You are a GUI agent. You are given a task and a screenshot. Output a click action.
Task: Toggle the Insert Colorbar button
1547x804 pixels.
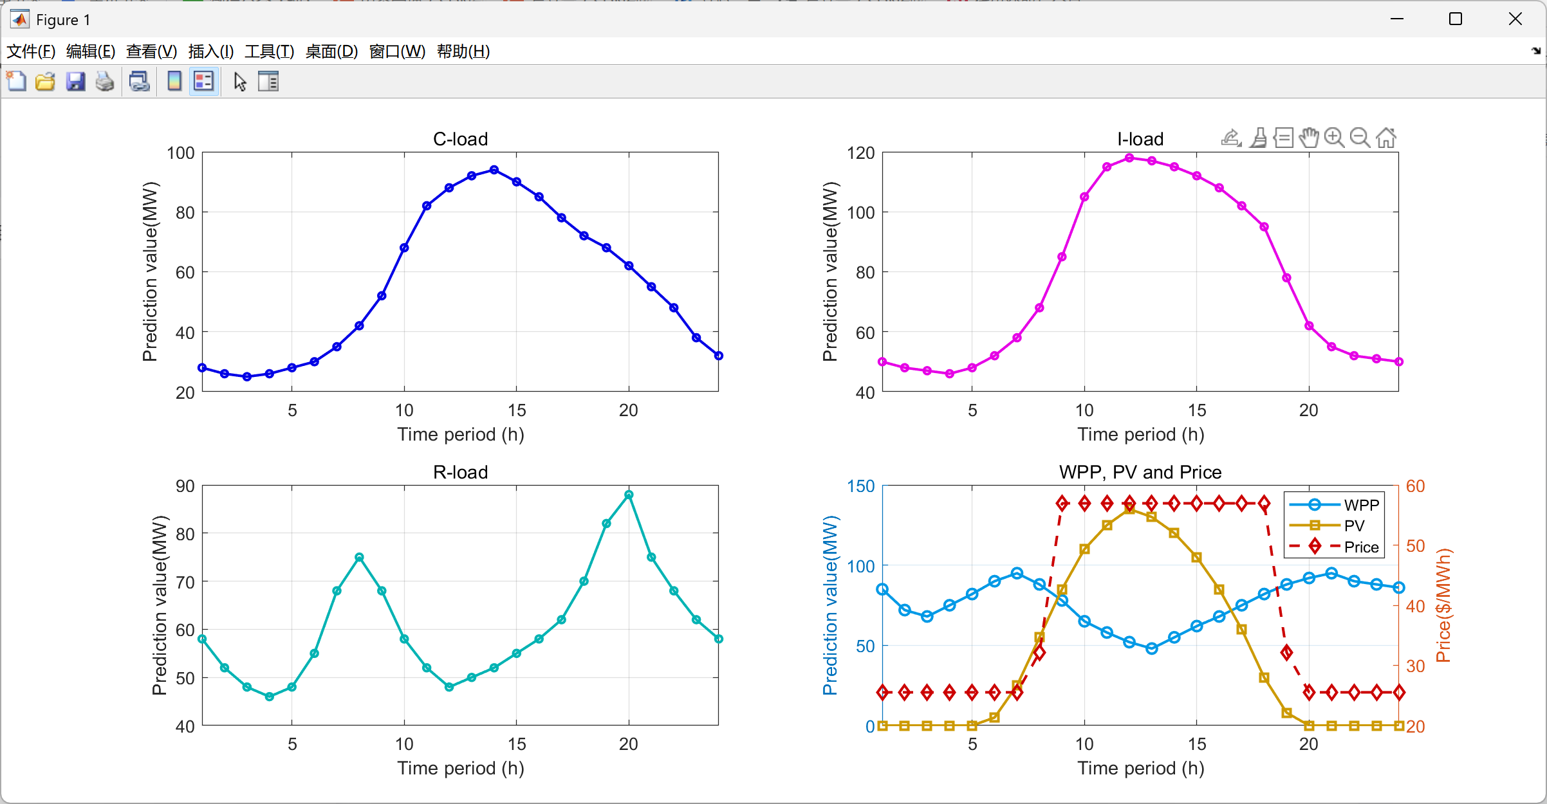tap(174, 82)
